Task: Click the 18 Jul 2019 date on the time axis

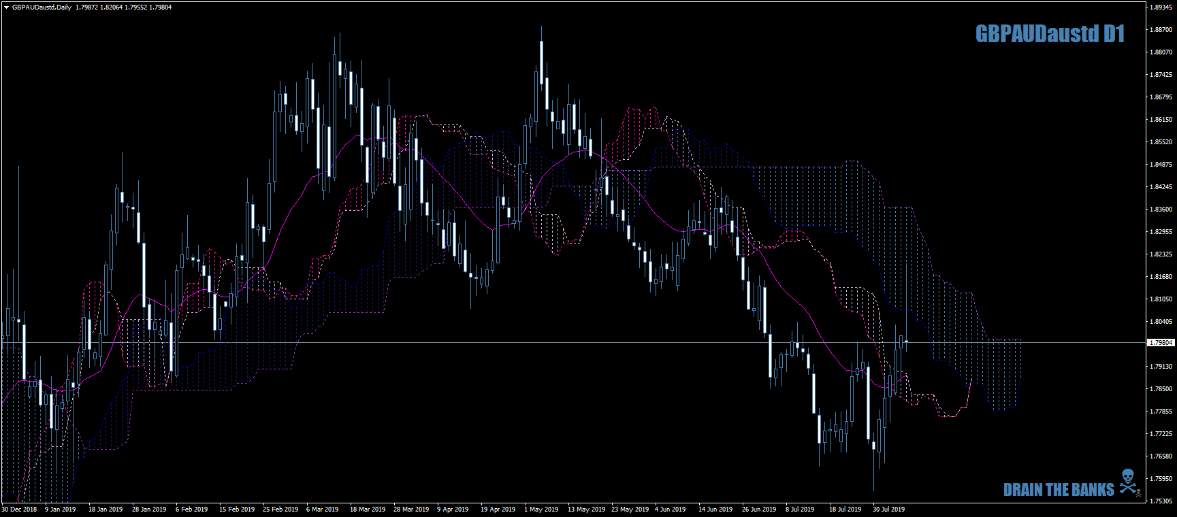Action: pos(845,510)
